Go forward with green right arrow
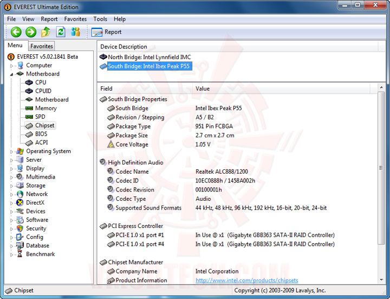This screenshot has height=299, width=390. click(31, 32)
